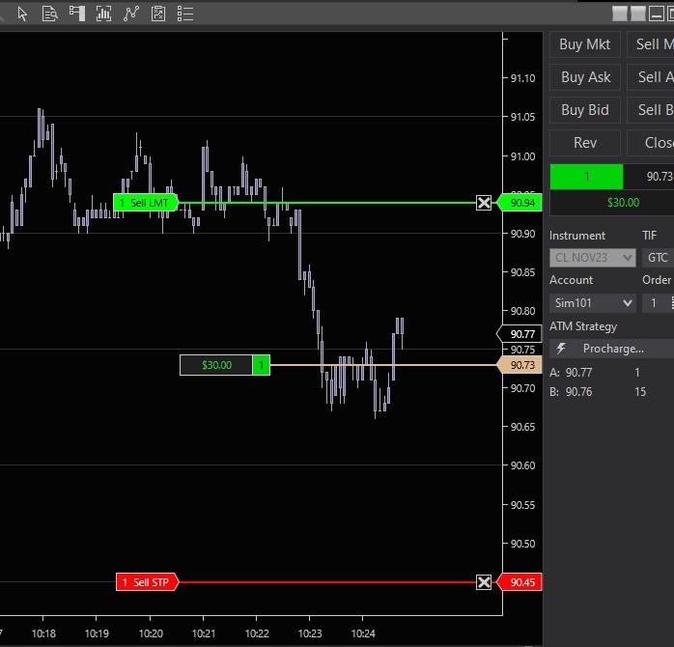The image size is (674, 647).
Task: Click the ATM Strategy lightning bolt icon
Action: click(x=561, y=349)
